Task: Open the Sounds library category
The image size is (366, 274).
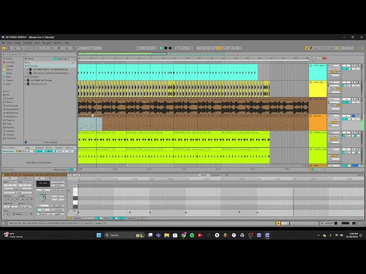Action: [x=9, y=98]
